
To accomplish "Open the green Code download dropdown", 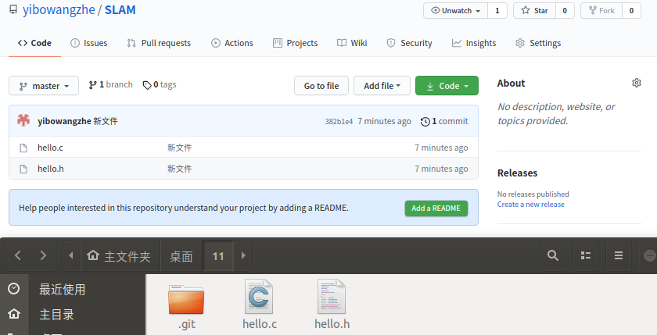I will [447, 86].
